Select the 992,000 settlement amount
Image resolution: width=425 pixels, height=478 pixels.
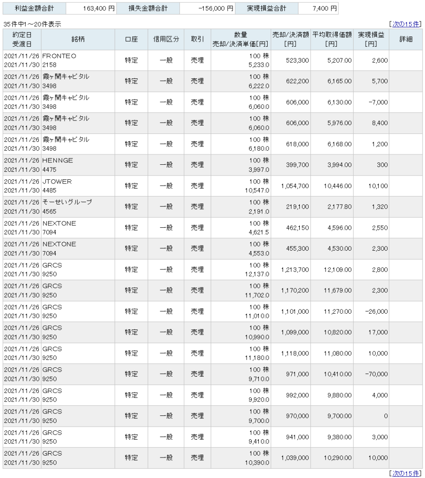297,395
